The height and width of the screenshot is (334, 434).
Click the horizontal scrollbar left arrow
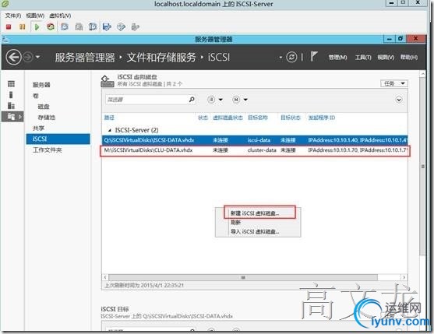pos(105,277)
